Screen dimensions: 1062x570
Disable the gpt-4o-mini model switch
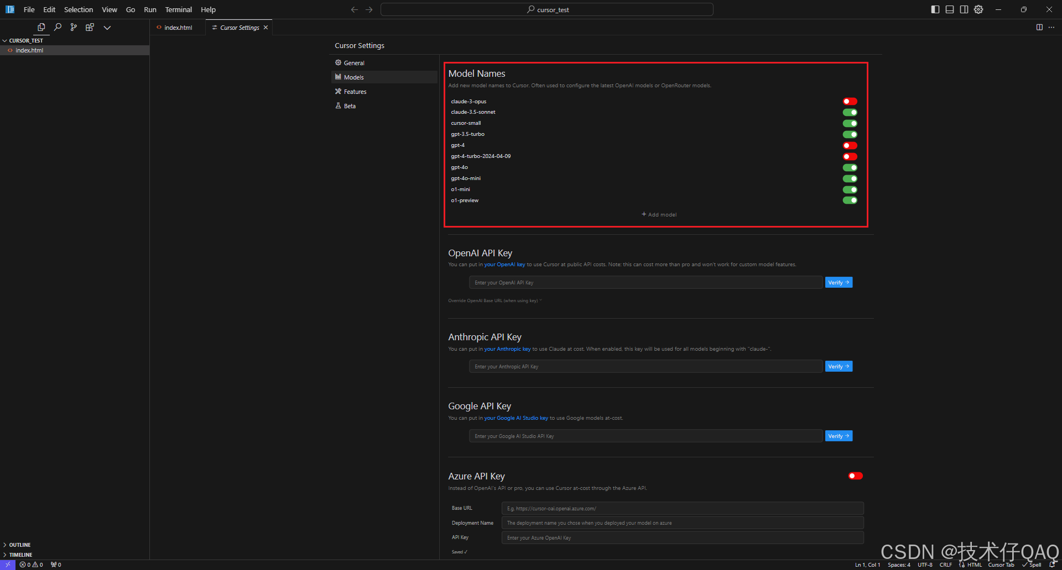850,178
